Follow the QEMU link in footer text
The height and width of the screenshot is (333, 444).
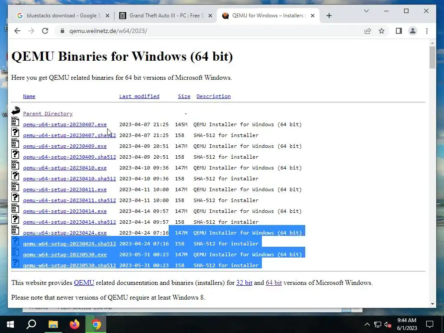pos(84,283)
